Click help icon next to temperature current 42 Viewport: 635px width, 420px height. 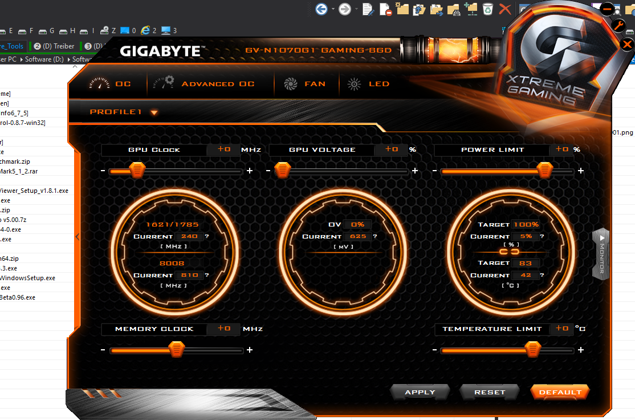[542, 275]
